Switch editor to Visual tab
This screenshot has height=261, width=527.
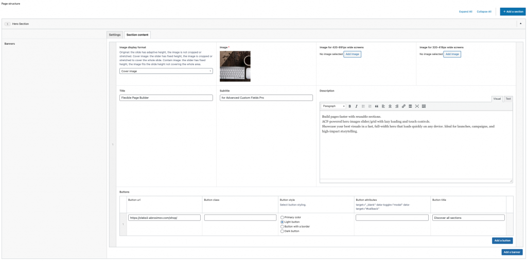click(x=497, y=99)
